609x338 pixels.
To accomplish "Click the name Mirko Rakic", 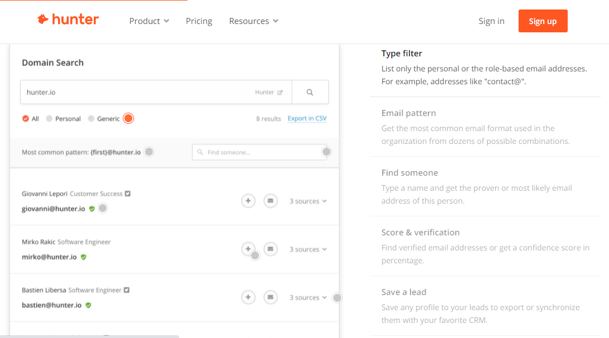I will [39, 242].
